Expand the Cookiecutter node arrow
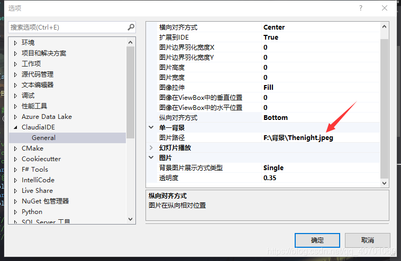 (x=15, y=159)
